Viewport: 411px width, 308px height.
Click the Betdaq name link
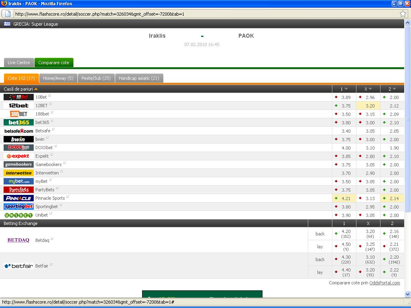(x=42, y=240)
